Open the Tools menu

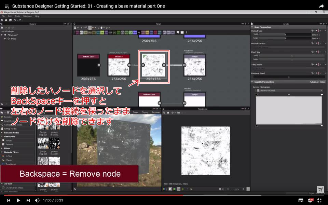pos(17,16)
